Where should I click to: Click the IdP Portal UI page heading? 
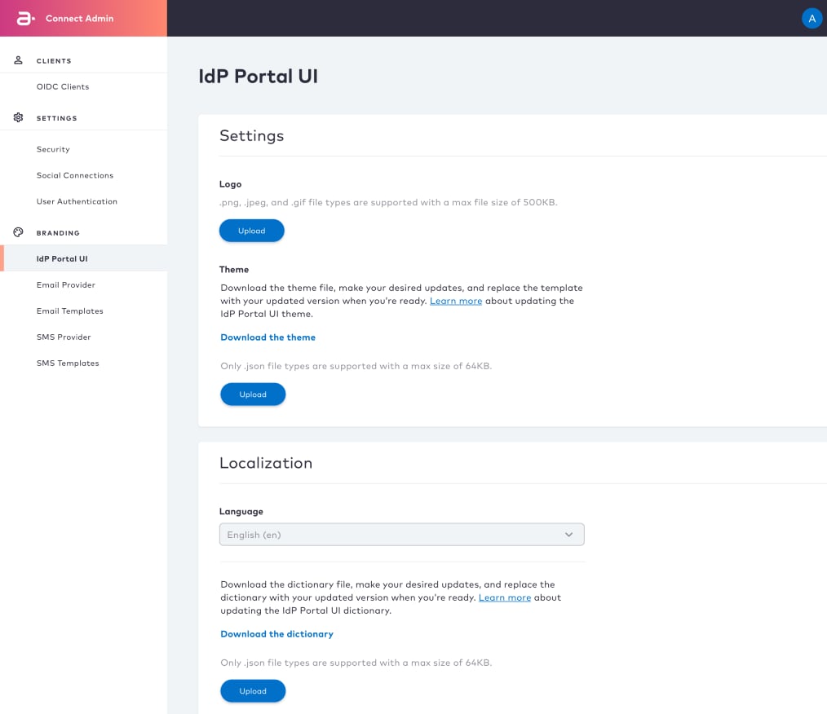click(x=259, y=77)
